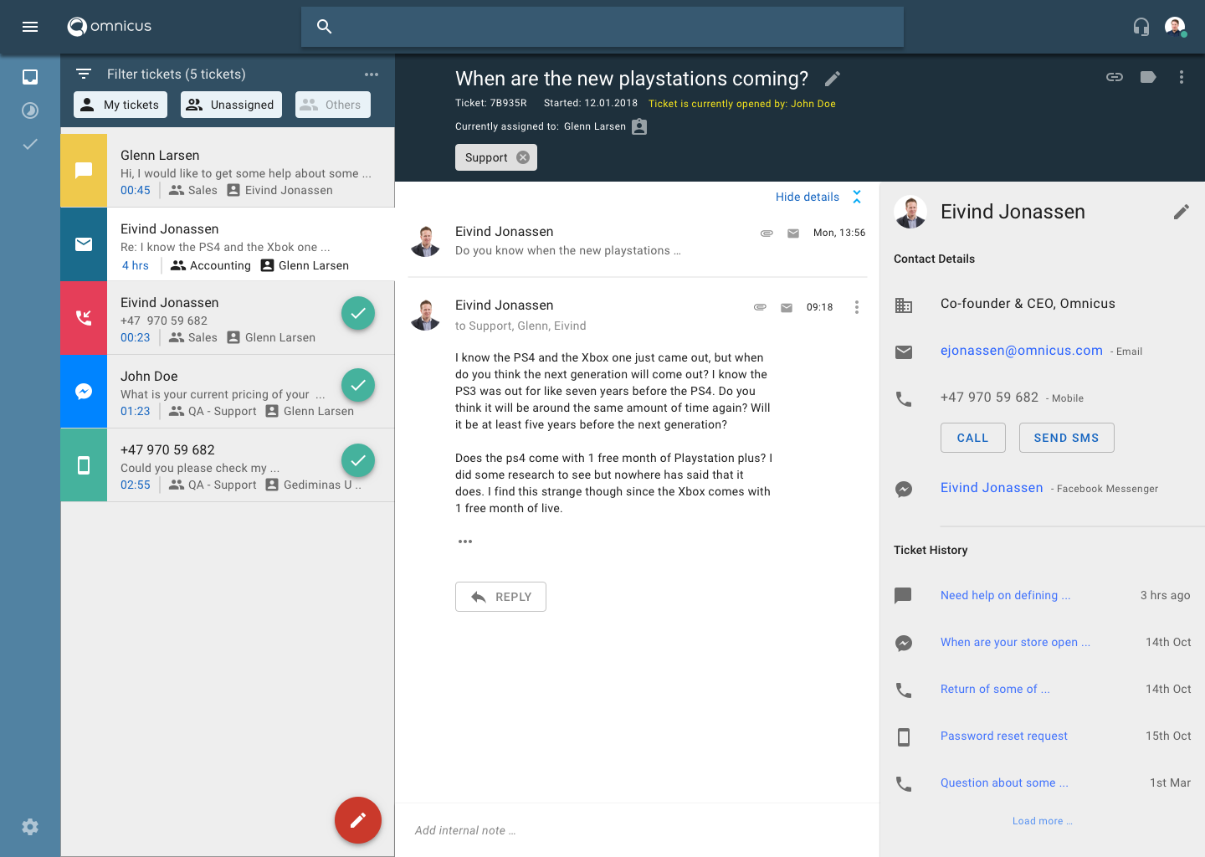
Task: Click the CALL button
Action: pyautogui.click(x=973, y=438)
